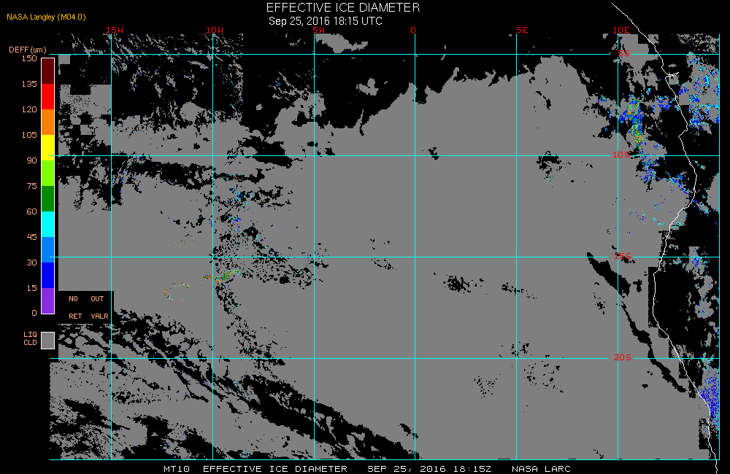Viewport: 730px width, 474px height.
Task: Click the purple 0-15 color band
Action: (48, 301)
